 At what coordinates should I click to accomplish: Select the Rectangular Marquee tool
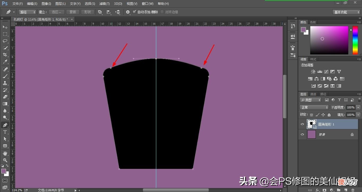[x=5, y=34]
